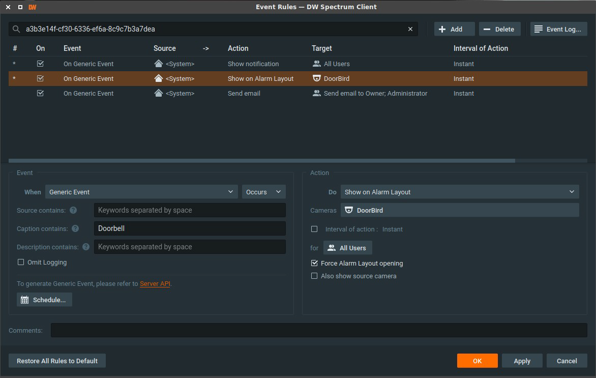
Task: Click the help icon beside Source contains
Action: (73, 210)
